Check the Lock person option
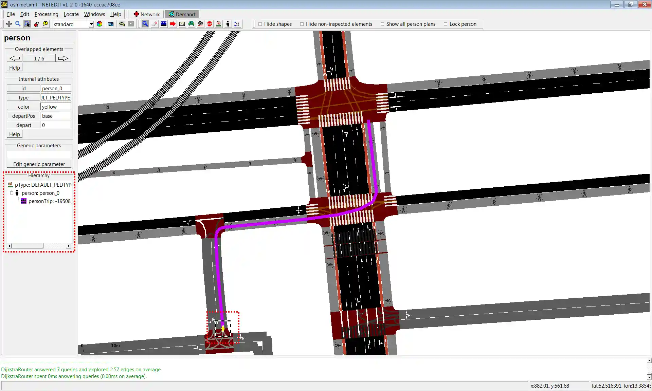Viewport: 652px width, 391px height. click(446, 24)
